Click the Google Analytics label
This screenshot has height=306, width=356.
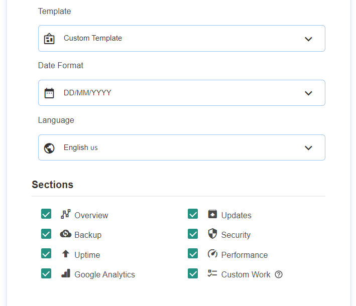[104, 274]
